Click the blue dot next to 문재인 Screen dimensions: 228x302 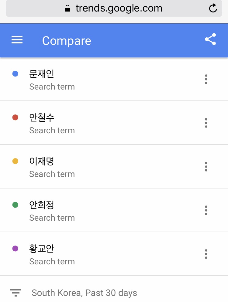15,74
